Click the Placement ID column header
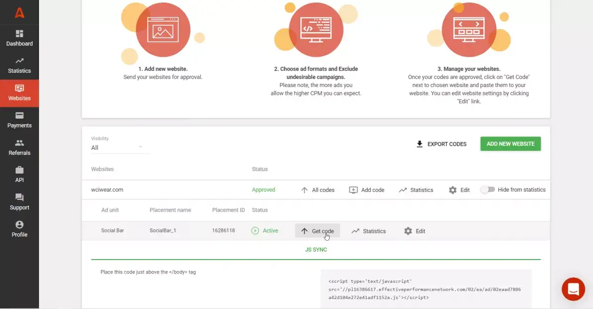The image size is (593, 309). (228, 210)
